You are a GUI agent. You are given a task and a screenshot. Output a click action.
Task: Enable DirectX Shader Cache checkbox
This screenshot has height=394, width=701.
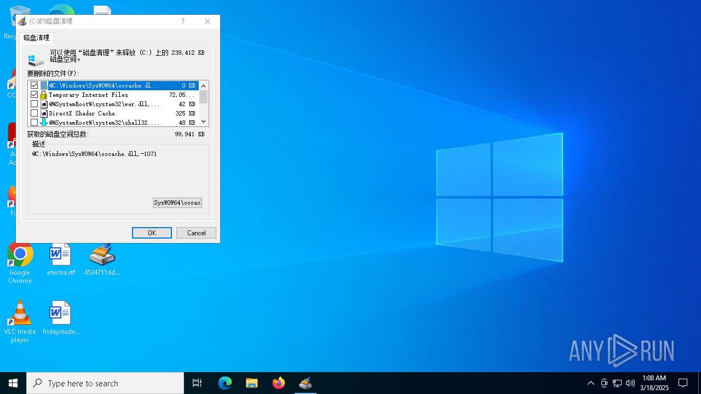(35, 113)
